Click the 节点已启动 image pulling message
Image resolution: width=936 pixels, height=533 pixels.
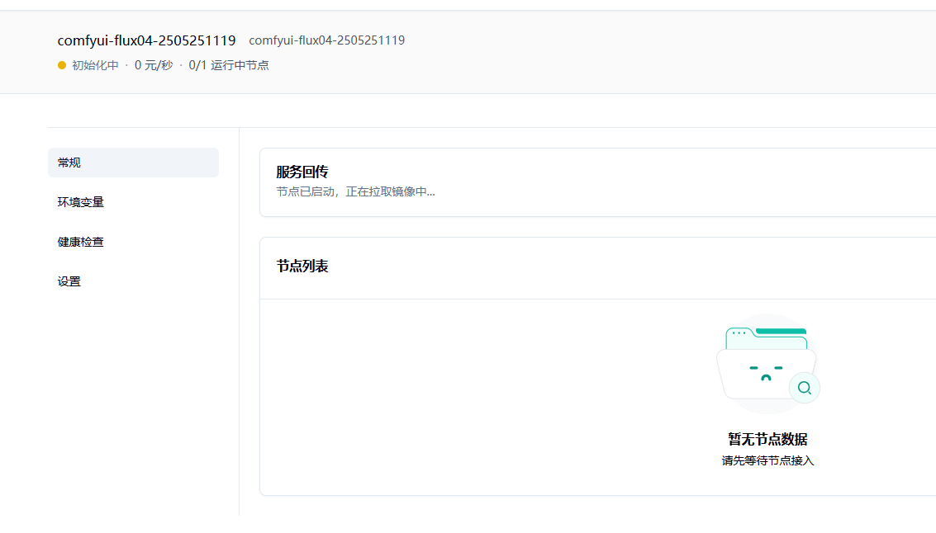(355, 191)
